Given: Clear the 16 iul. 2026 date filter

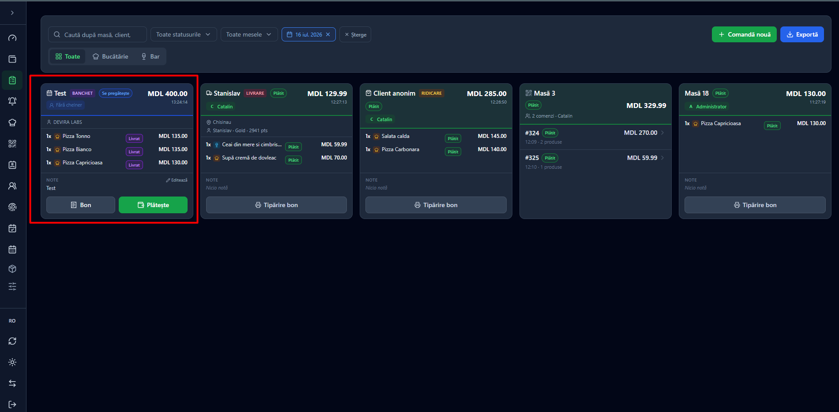Looking at the screenshot, I should coord(328,34).
